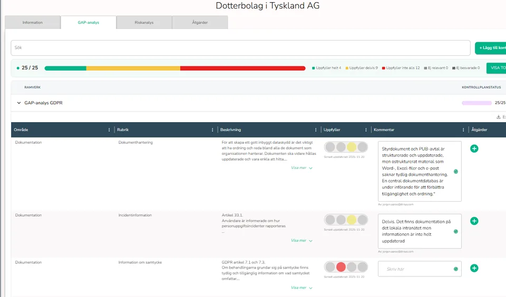506x297 pixels.
Task: Select fourth status dot for Information om samtycke
Action: pyautogui.click(x=362, y=267)
